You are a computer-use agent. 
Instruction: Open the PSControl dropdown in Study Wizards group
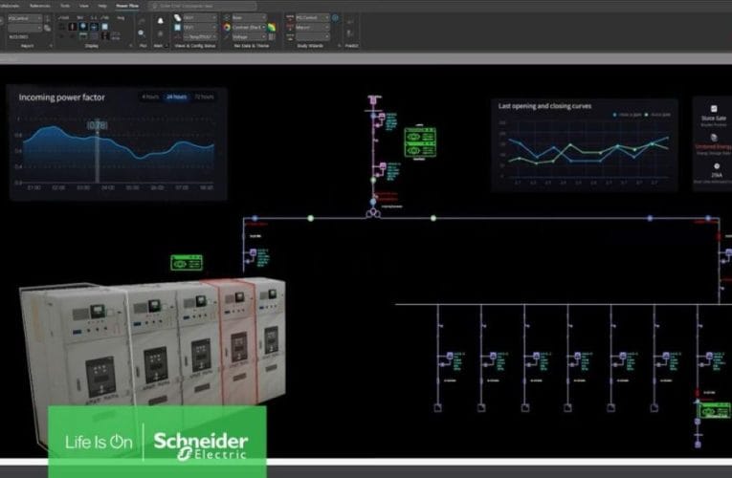(x=312, y=18)
